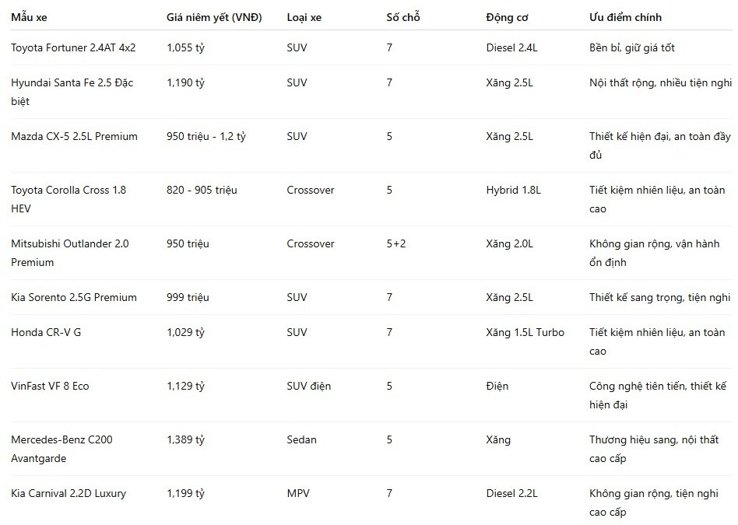The height and width of the screenshot is (525, 738).
Task: Click the "SUV điện" vehicle type cell
Action: pos(309,386)
